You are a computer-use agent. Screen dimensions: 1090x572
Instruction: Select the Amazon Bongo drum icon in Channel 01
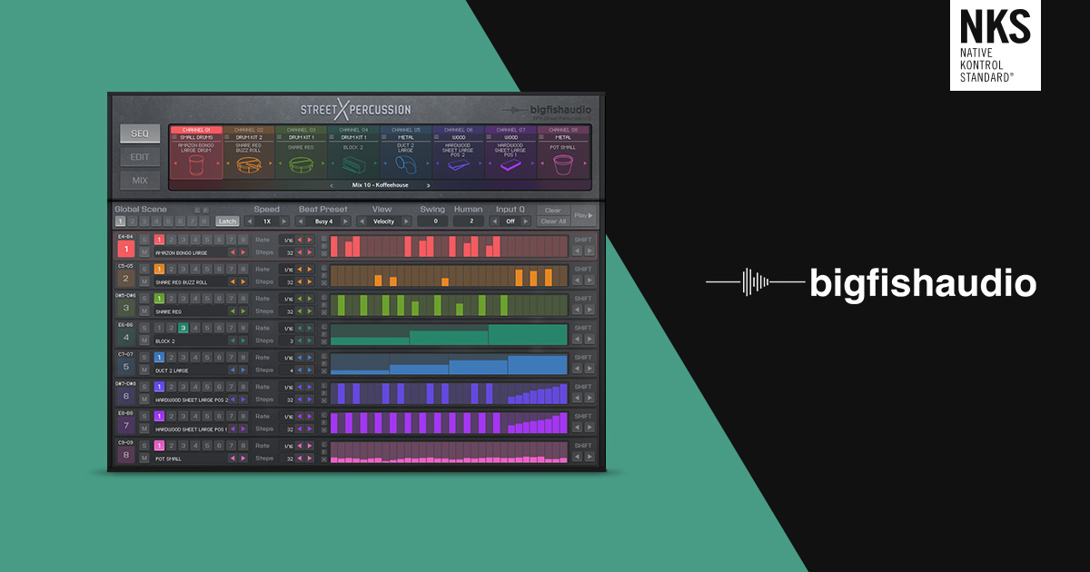(196, 164)
